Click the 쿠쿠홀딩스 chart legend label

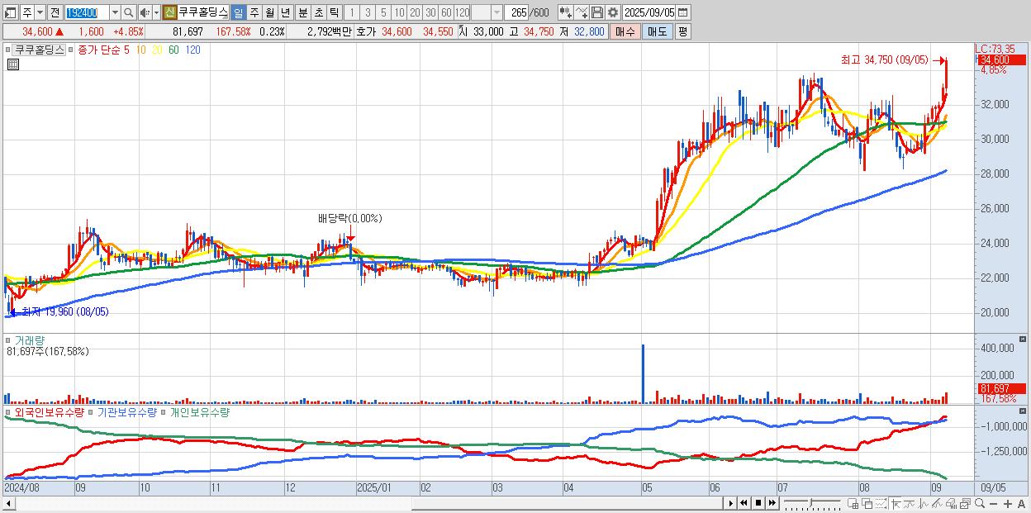pos(40,50)
